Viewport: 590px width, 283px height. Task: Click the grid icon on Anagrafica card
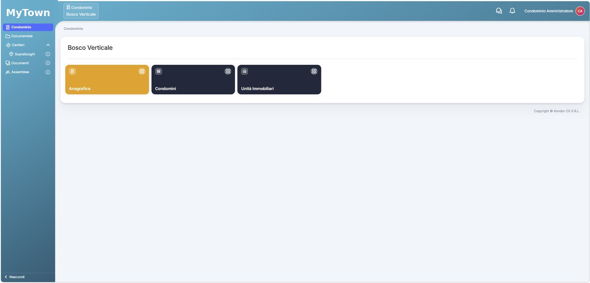pos(142,71)
